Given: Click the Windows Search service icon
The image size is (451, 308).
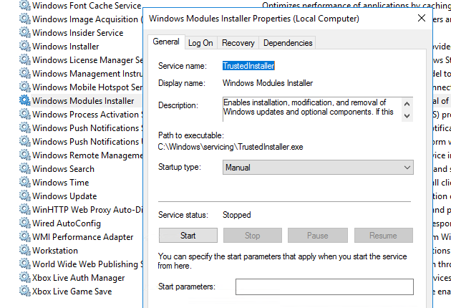Looking at the screenshot, I should coord(25,168).
